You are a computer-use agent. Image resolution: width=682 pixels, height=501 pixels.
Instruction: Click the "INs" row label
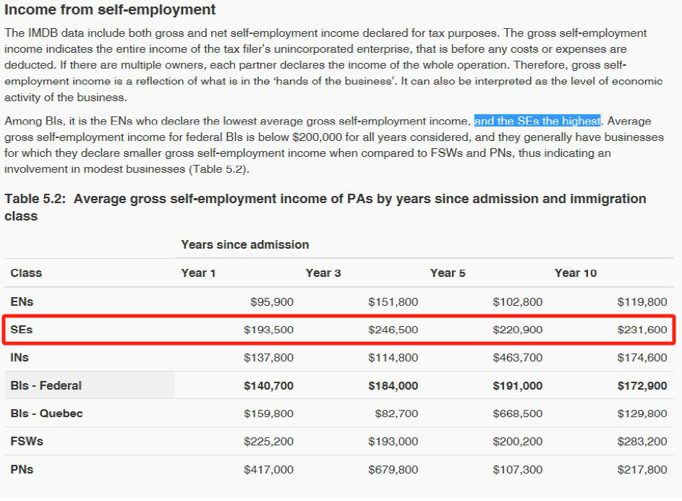[20, 357]
